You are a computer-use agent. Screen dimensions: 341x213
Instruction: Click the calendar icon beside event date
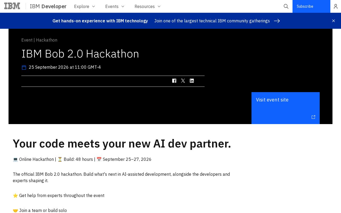point(24,67)
